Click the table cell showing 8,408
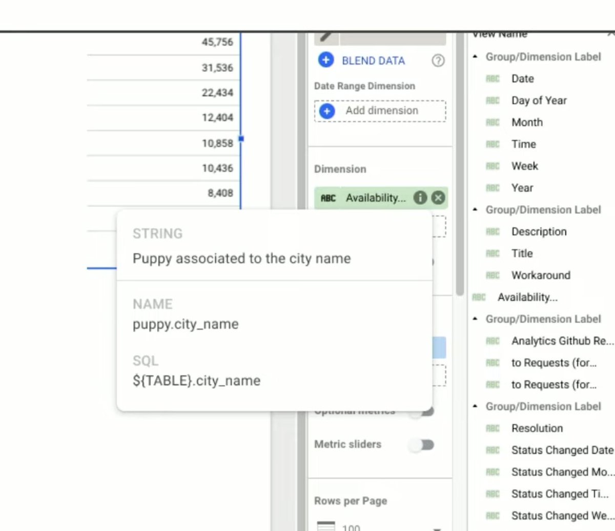This screenshot has width=615, height=531. [x=220, y=193]
